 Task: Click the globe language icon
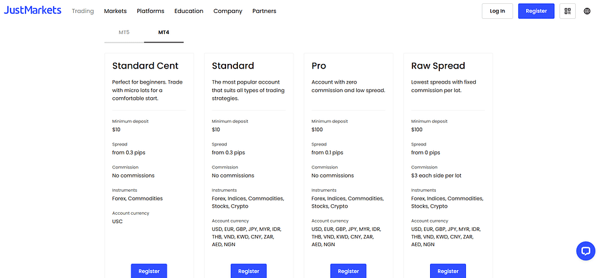click(x=587, y=11)
